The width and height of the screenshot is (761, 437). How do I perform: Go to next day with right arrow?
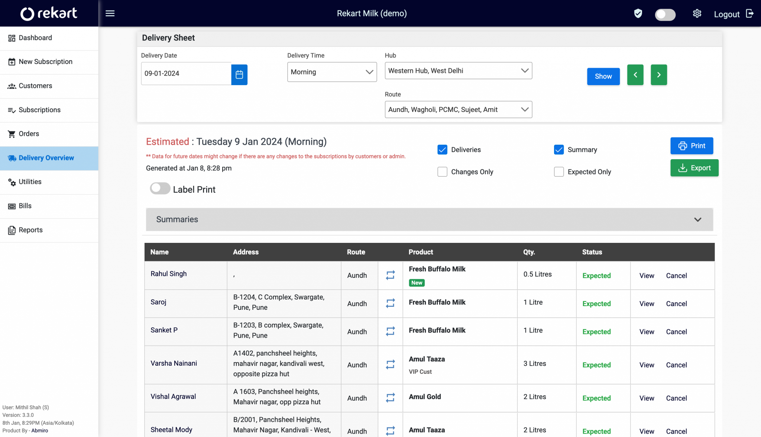tap(659, 75)
